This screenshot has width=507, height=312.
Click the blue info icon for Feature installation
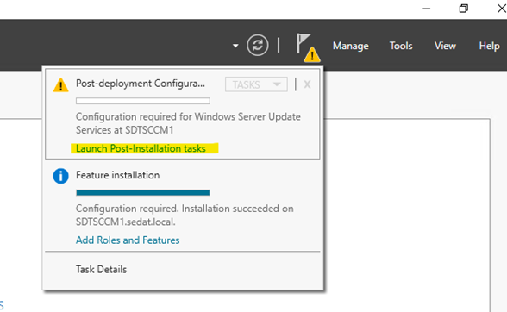60,176
